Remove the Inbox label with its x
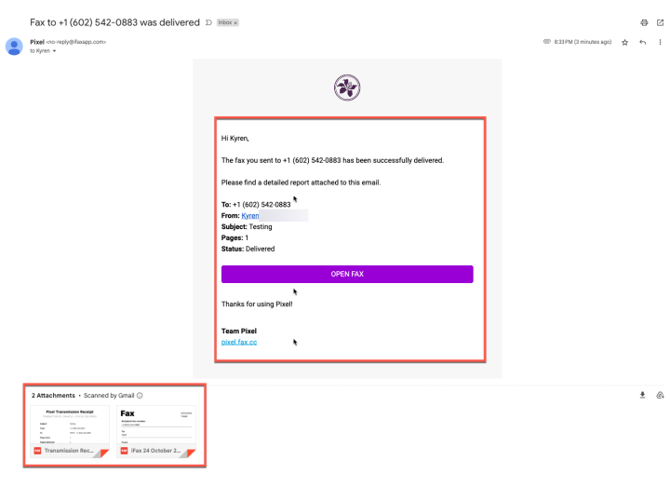Image resolution: width=670 pixels, height=487 pixels. 235,23
